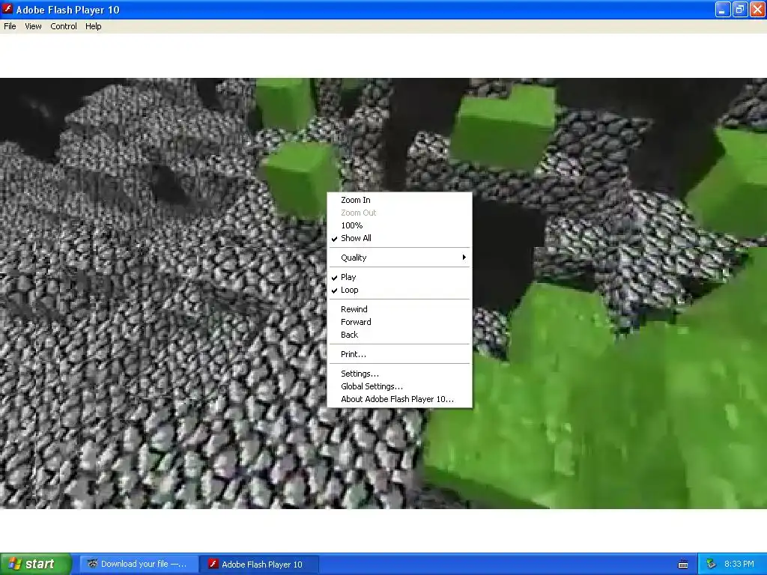
Task: Select the 100% zoom option
Action: [400, 225]
